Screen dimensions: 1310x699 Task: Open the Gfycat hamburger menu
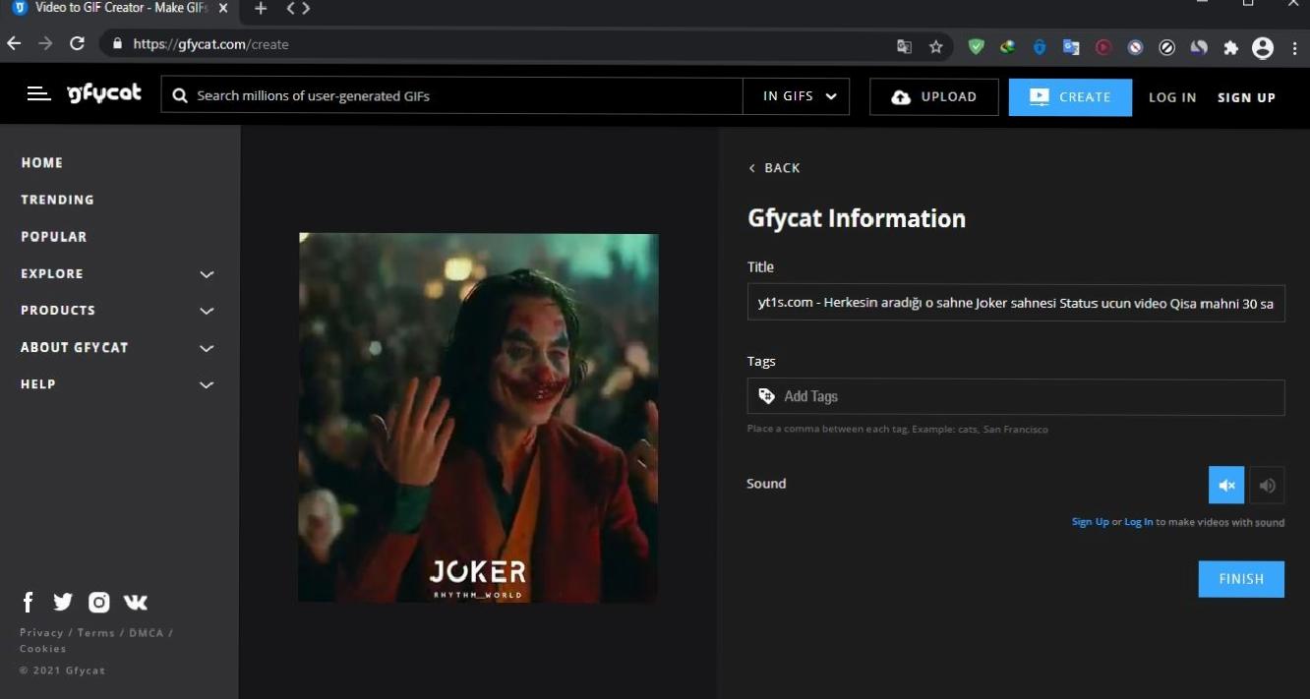pyautogui.click(x=38, y=94)
